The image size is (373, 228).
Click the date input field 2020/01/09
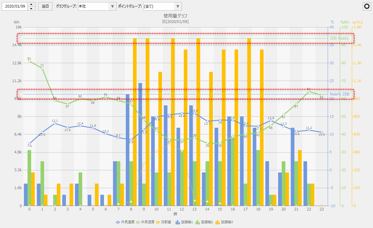coord(15,6)
